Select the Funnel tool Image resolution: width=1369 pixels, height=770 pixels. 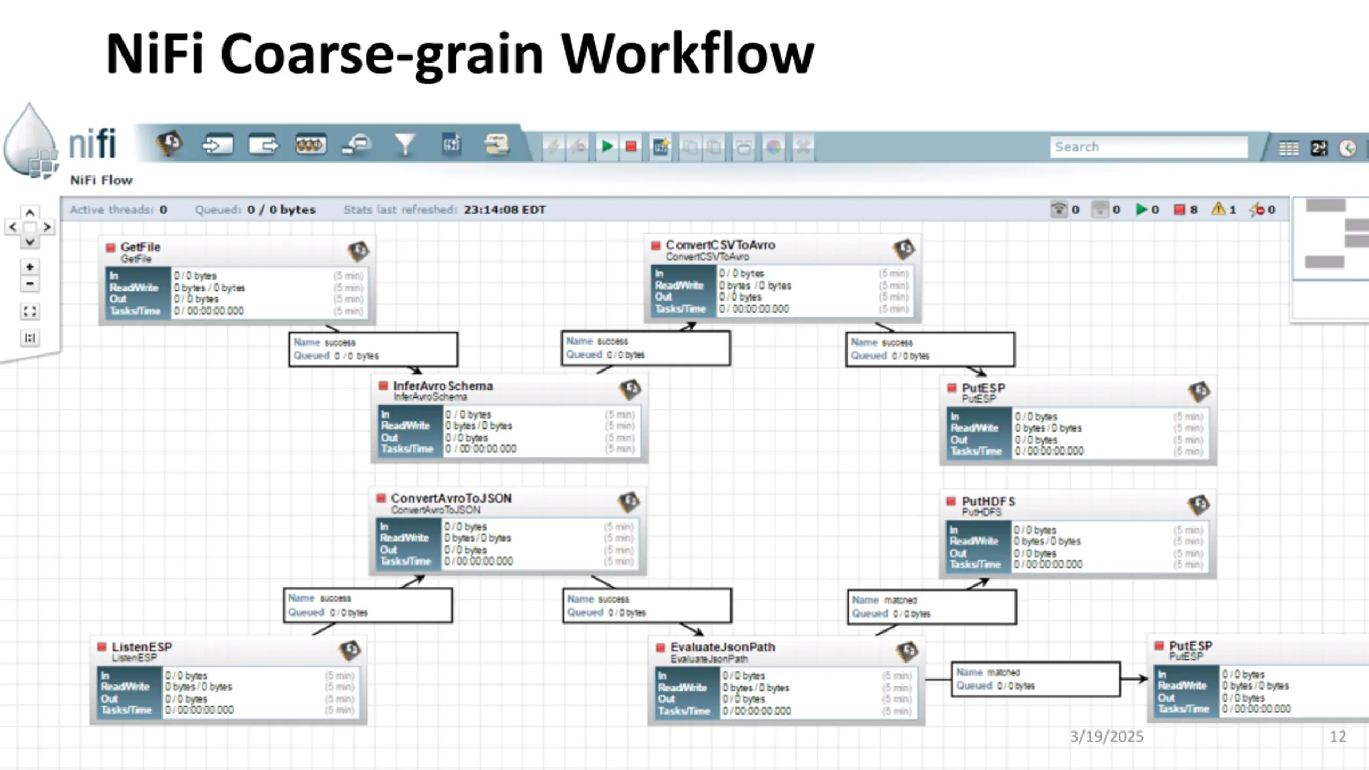(405, 145)
